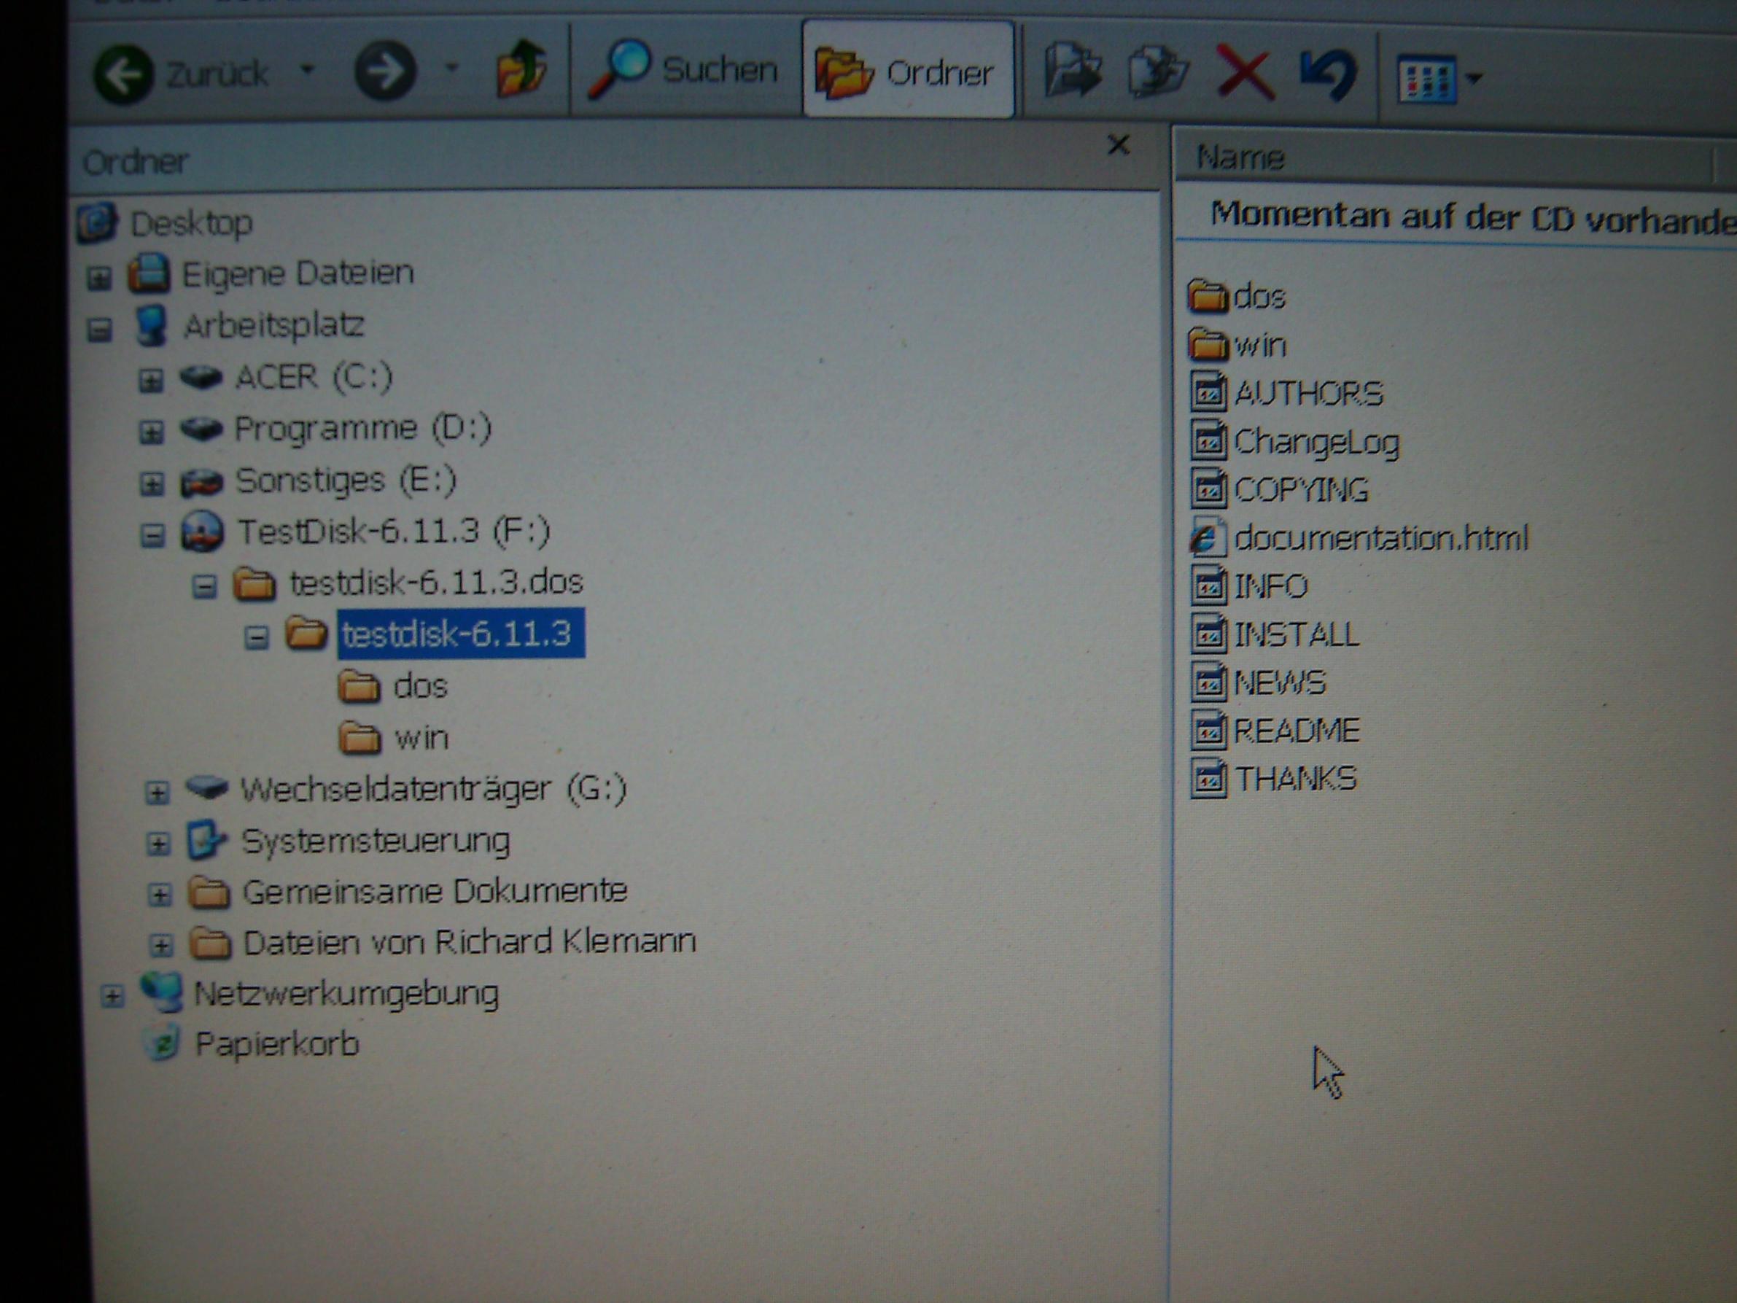Screen dimensions: 1737x1303
Task: Expand Eigene Dateien node
Action: [x=99, y=276]
